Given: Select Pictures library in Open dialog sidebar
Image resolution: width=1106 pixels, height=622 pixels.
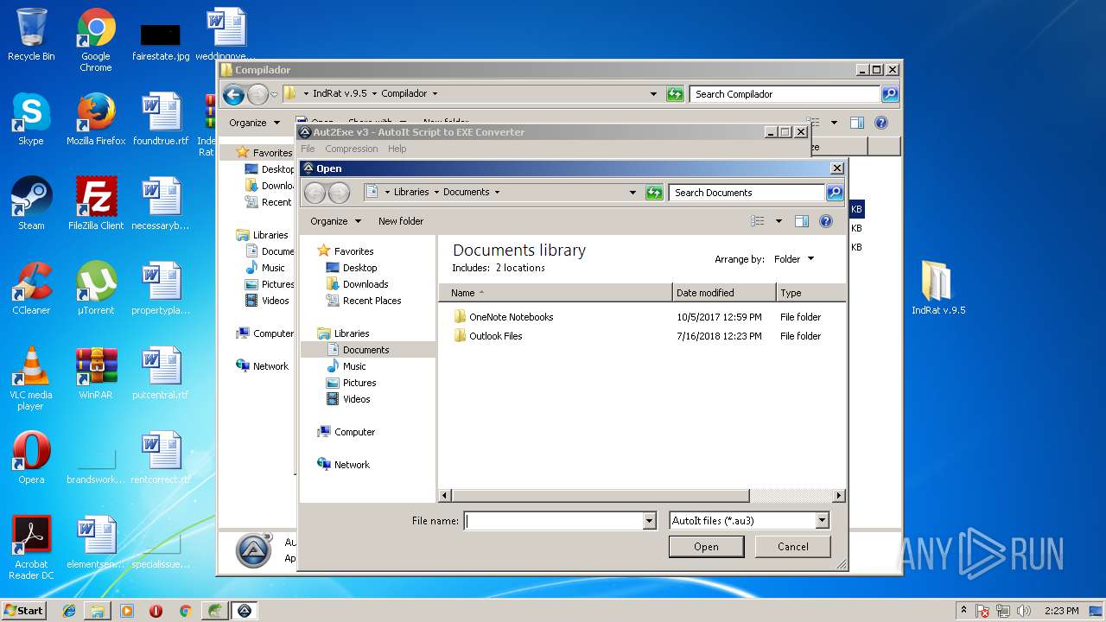Looking at the screenshot, I should (x=359, y=383).
